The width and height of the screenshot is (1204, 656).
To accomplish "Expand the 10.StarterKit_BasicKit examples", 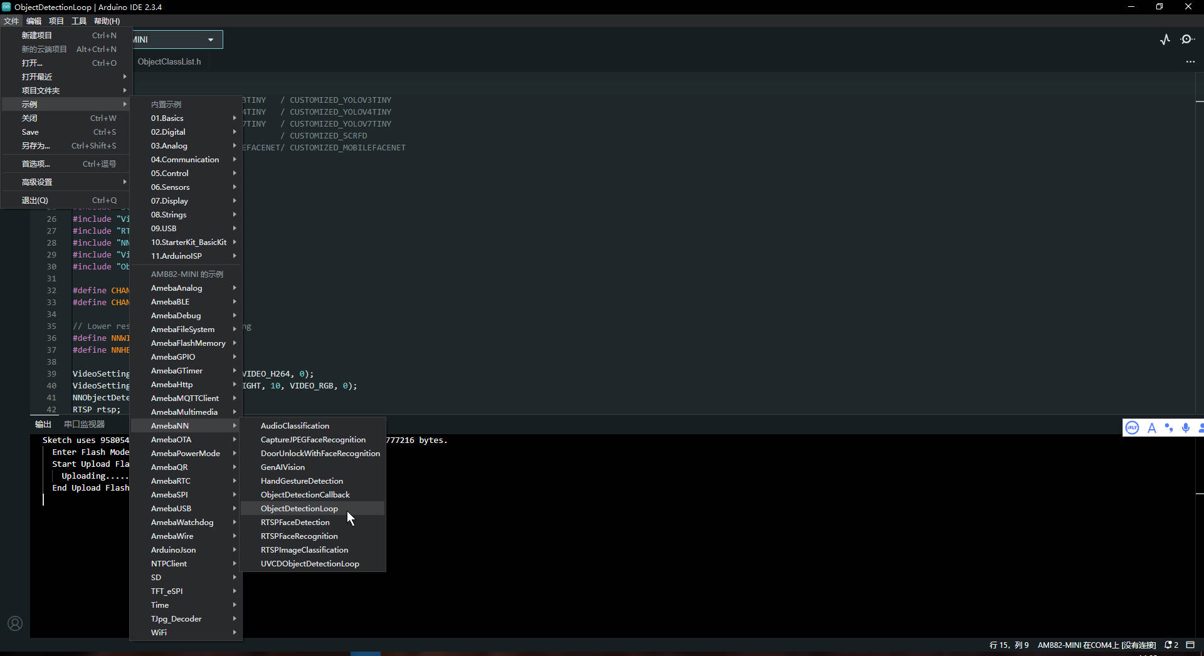I will [x=186, y=242].
